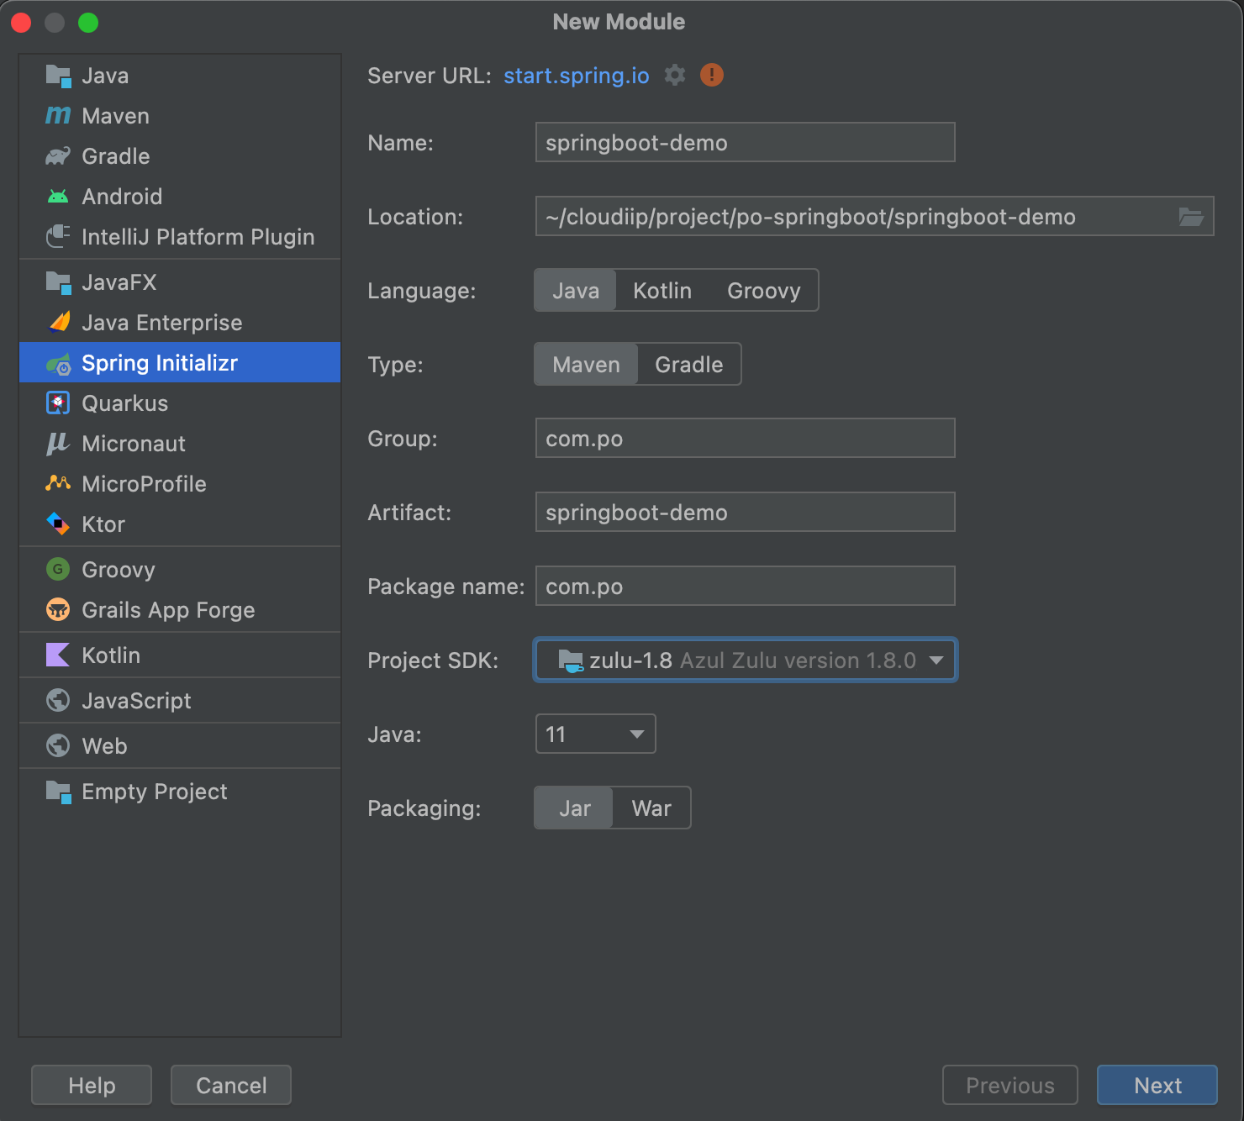Select Java Enterprise module type
This screenshot has height=1121, width=1244.
[161, 323]
